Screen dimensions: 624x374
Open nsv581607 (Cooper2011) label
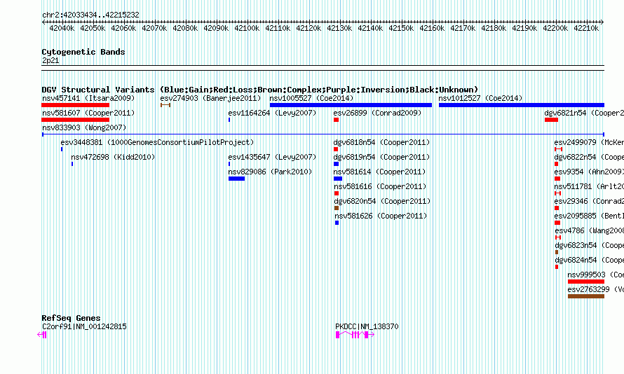pos(88,113)
